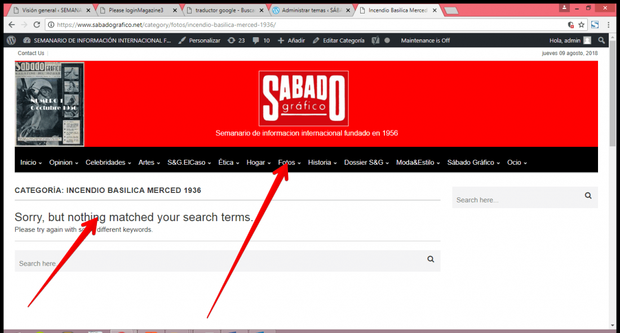The height and width of the screenshot is (333, 620).
Task: Open the Updates item showing 23
Action: tap(236, 40)
